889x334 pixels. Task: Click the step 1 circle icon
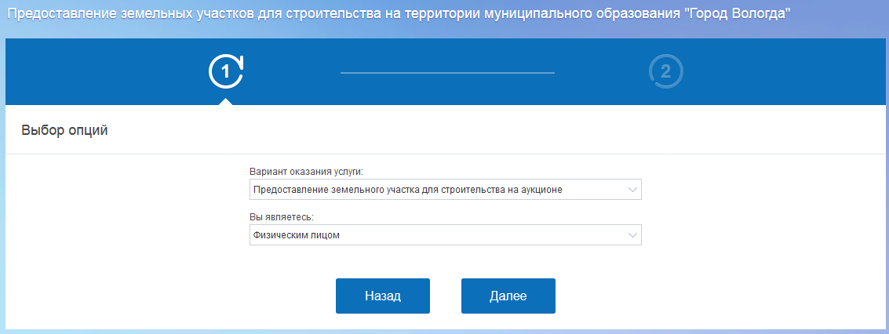coord(225,71)
